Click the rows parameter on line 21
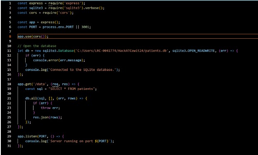258x155 pixels. click(x=72, y=99)
